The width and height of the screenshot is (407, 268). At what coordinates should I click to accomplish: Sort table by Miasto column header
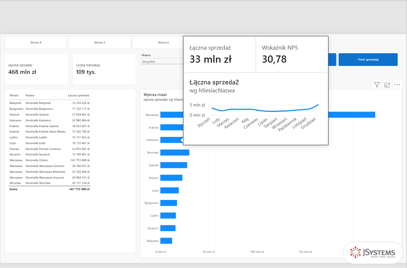pos(14,95)
